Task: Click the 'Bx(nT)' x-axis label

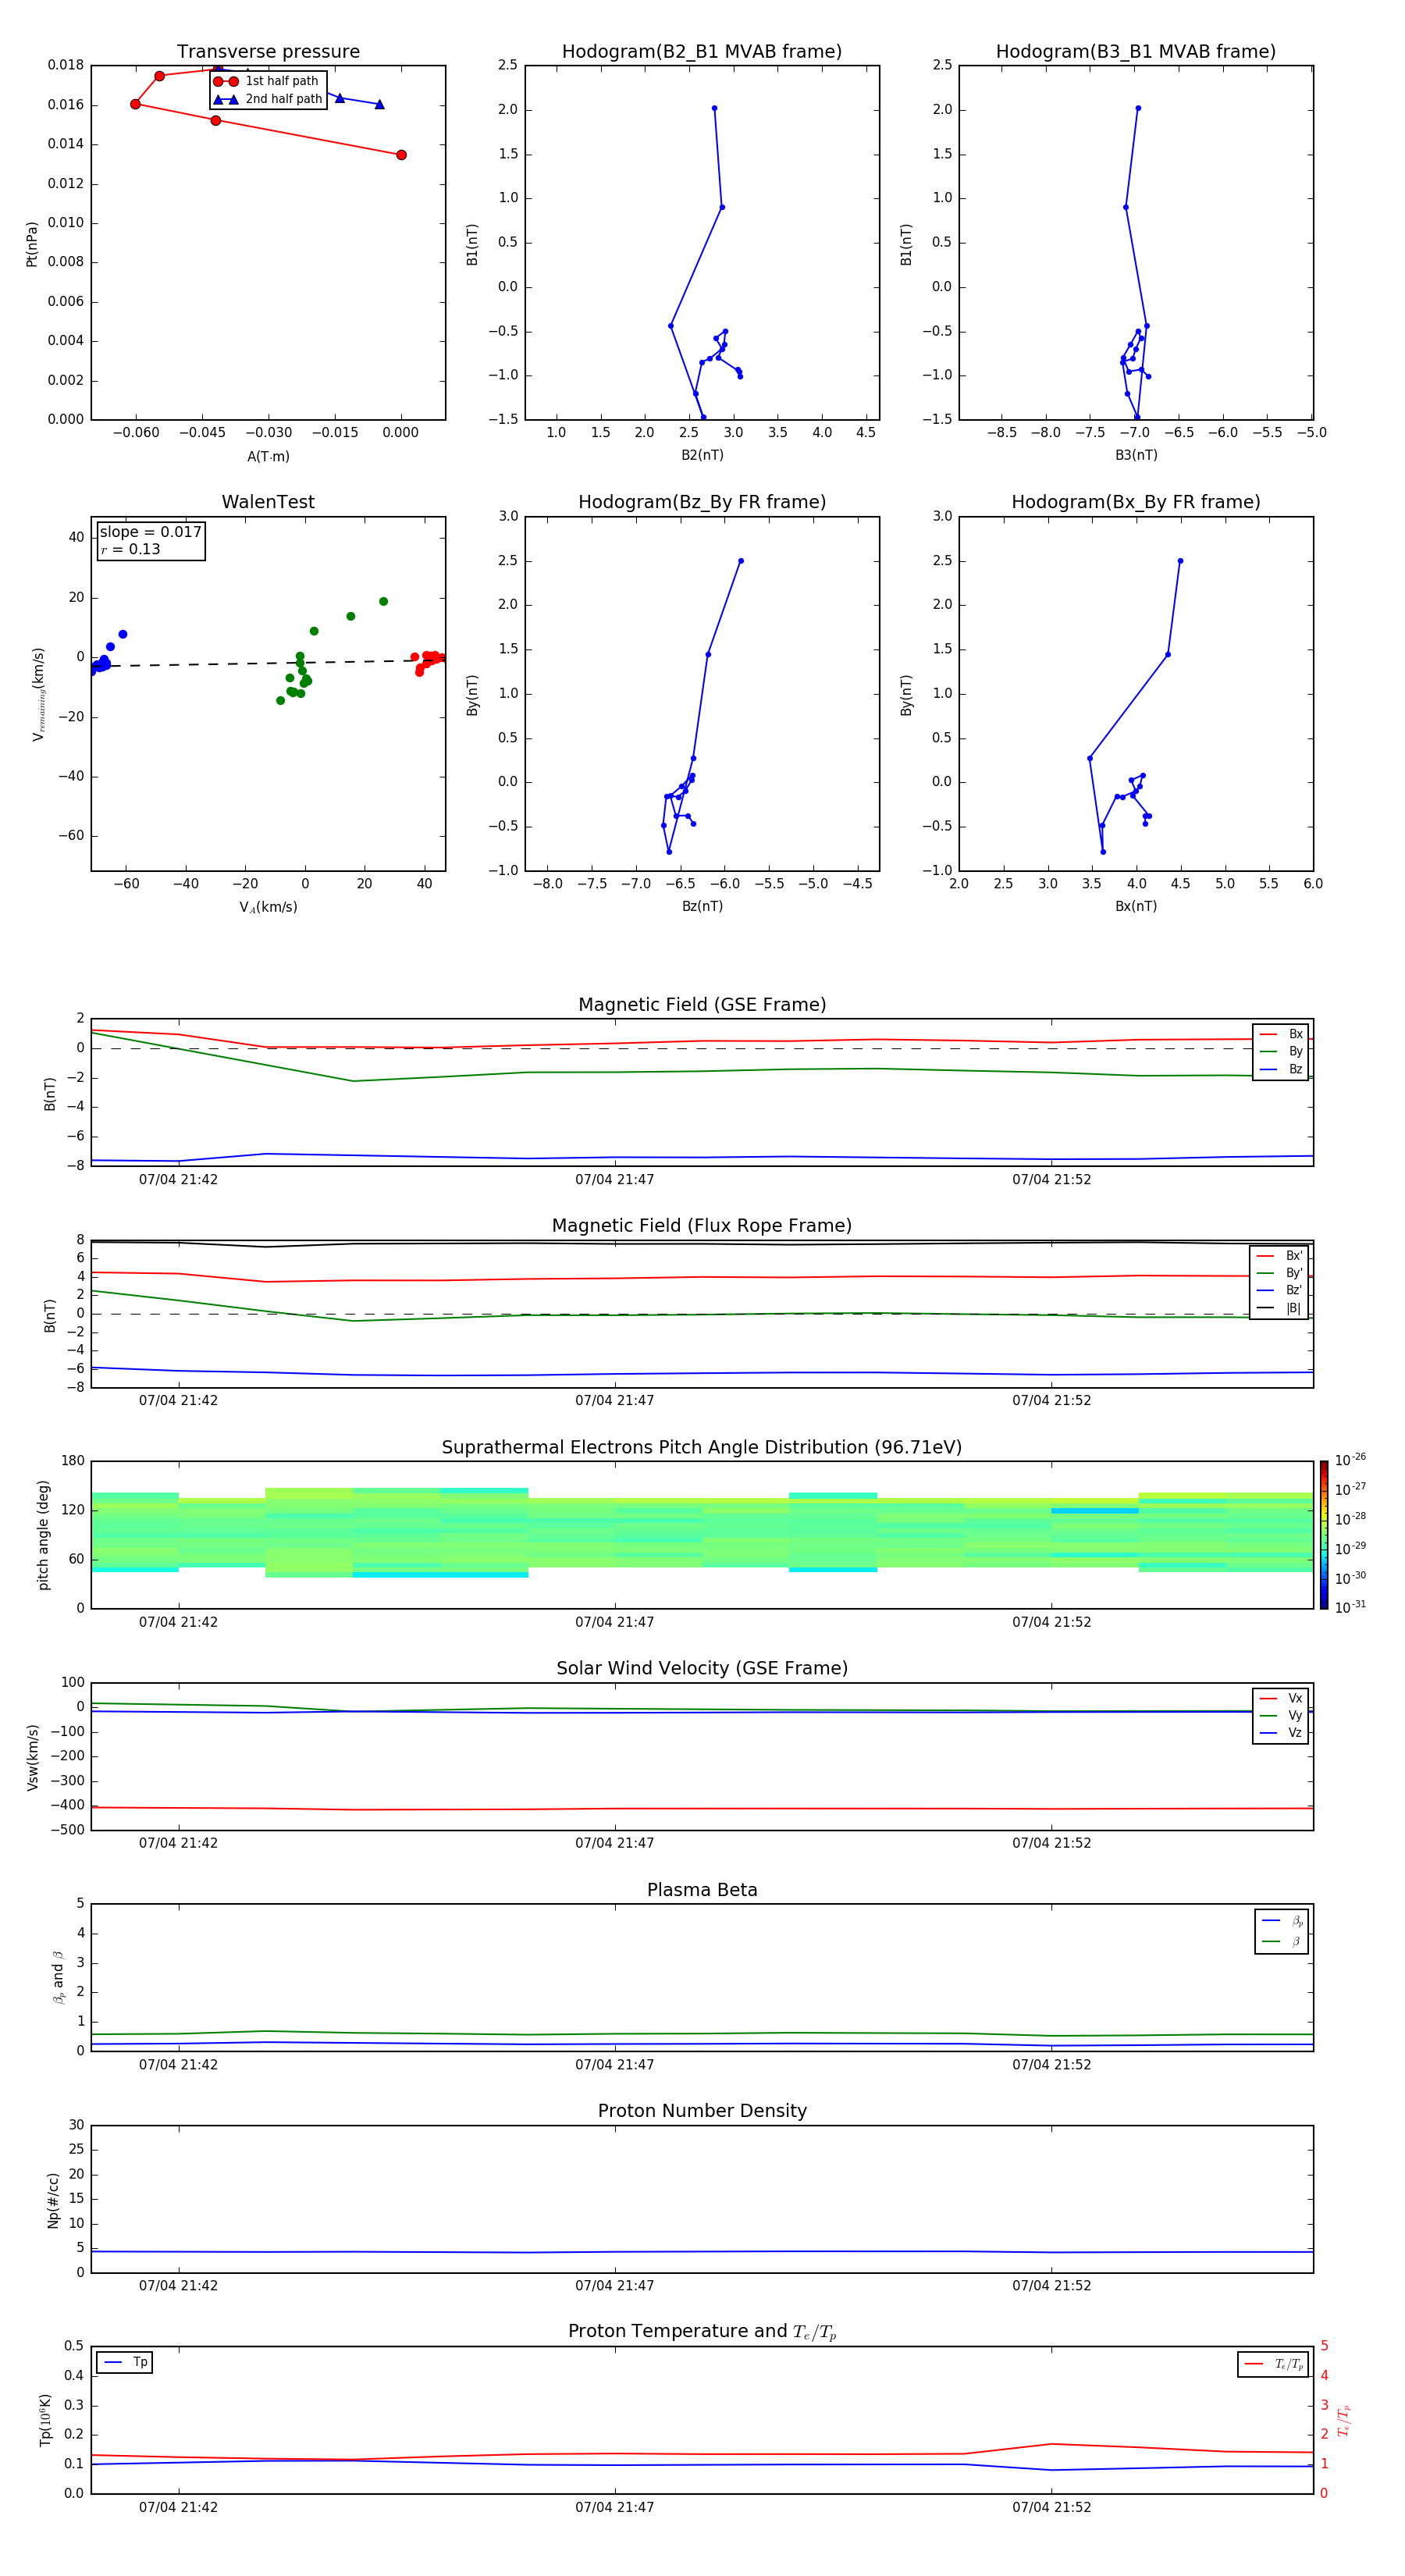Action: [x=1136, y=906]
